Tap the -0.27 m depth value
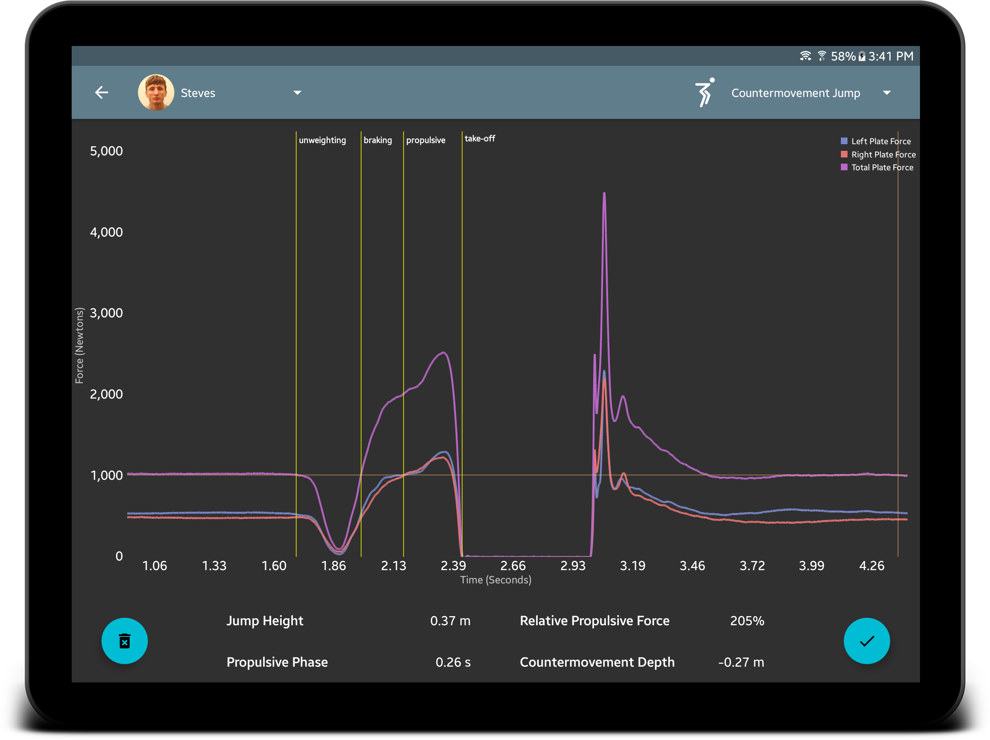 (741, 662)
